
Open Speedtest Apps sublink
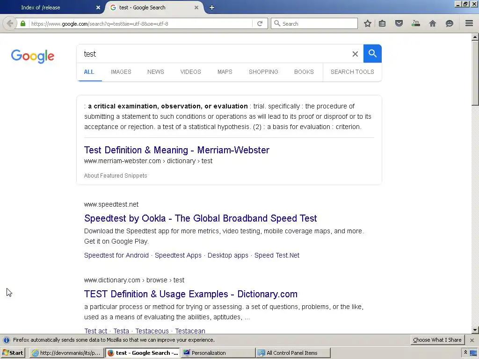[178, 255]
